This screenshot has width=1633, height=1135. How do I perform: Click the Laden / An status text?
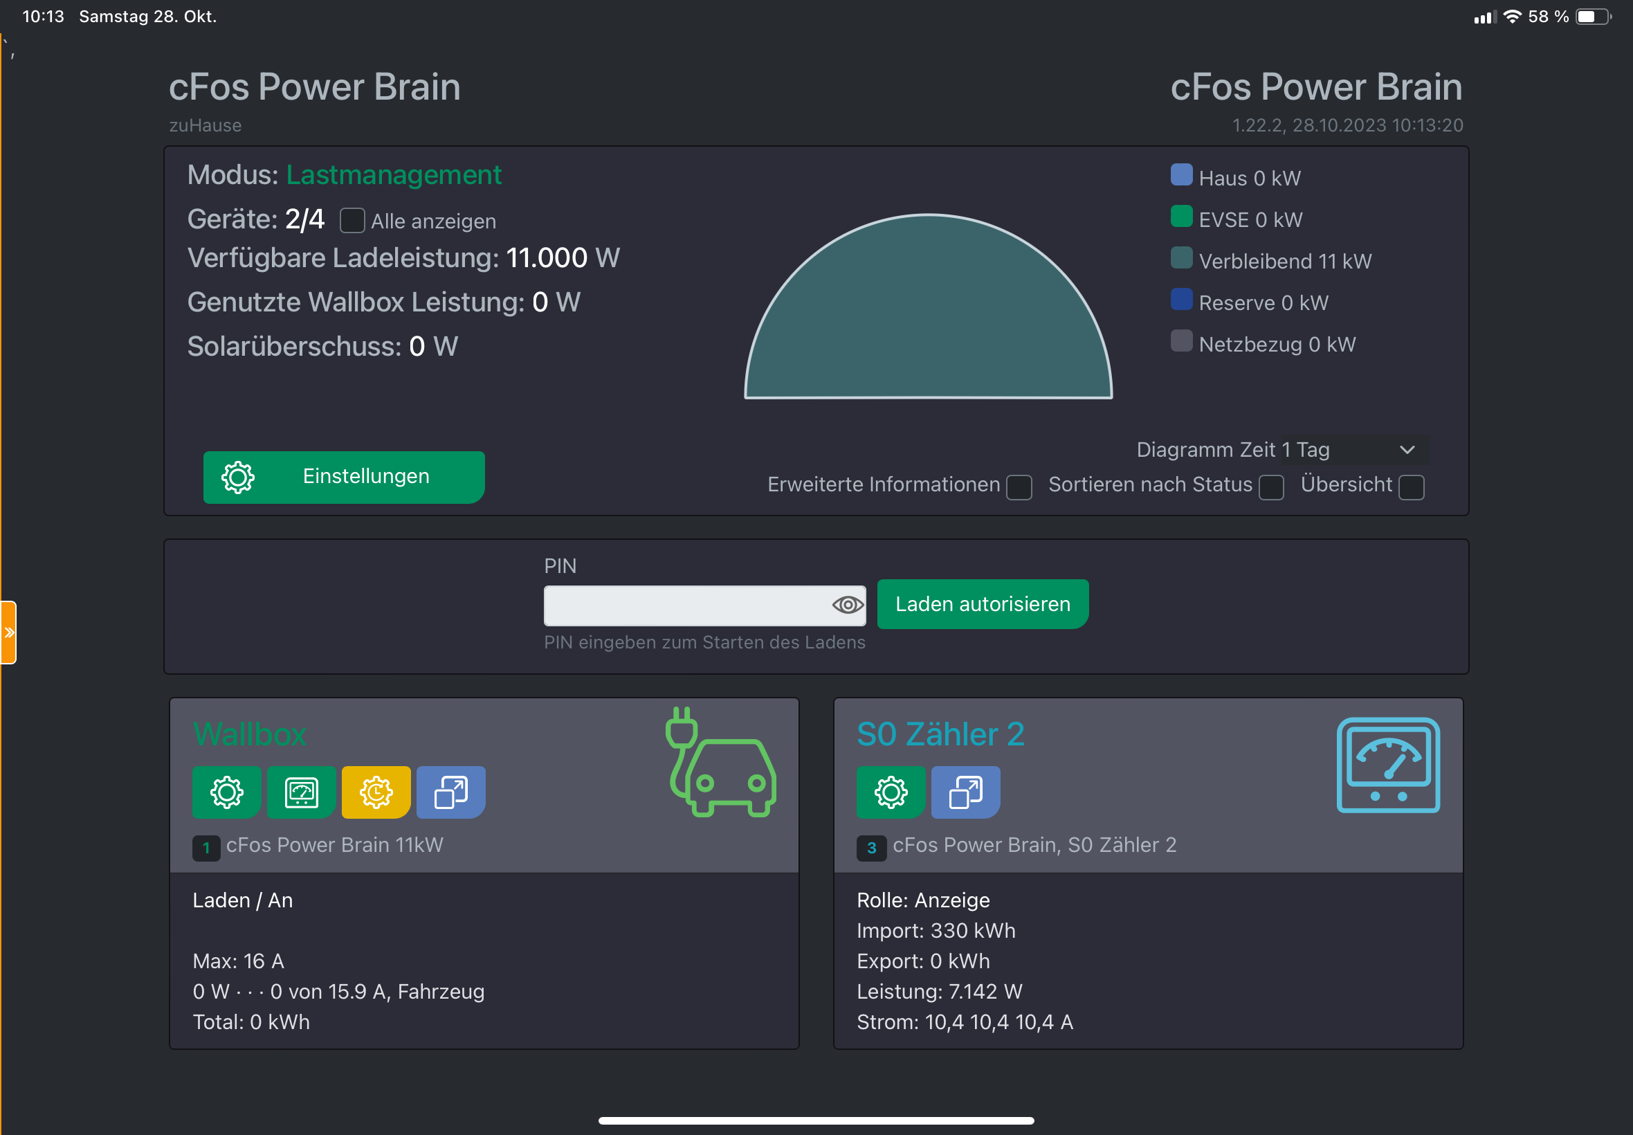[242, 900]
